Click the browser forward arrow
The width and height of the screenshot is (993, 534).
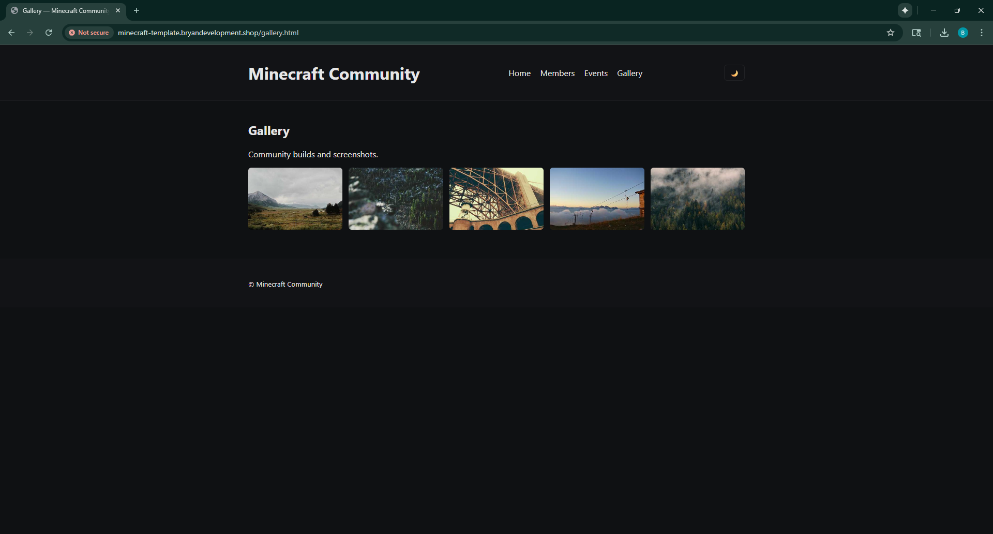point(30,33)
